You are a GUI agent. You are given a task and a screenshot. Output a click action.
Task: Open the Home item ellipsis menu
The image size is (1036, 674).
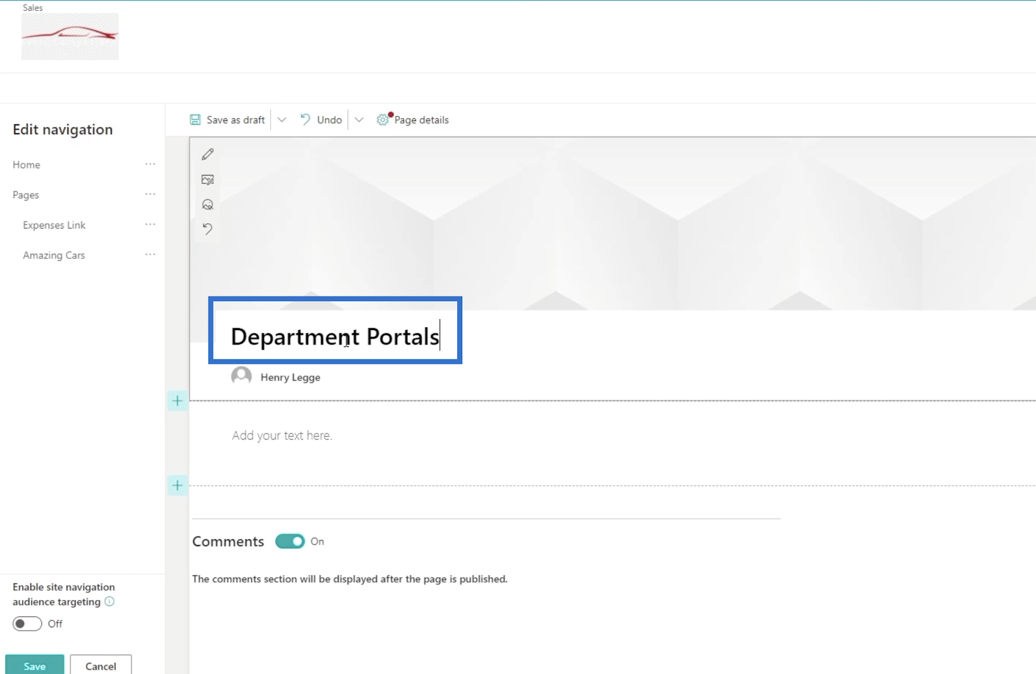pos(150,164)
